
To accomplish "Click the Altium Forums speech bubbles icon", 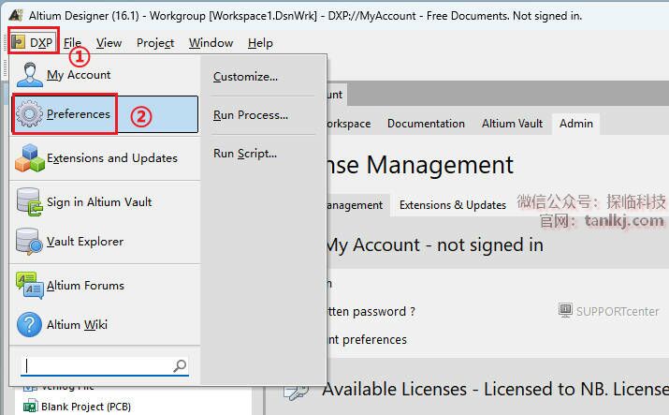I will (29, 285).
